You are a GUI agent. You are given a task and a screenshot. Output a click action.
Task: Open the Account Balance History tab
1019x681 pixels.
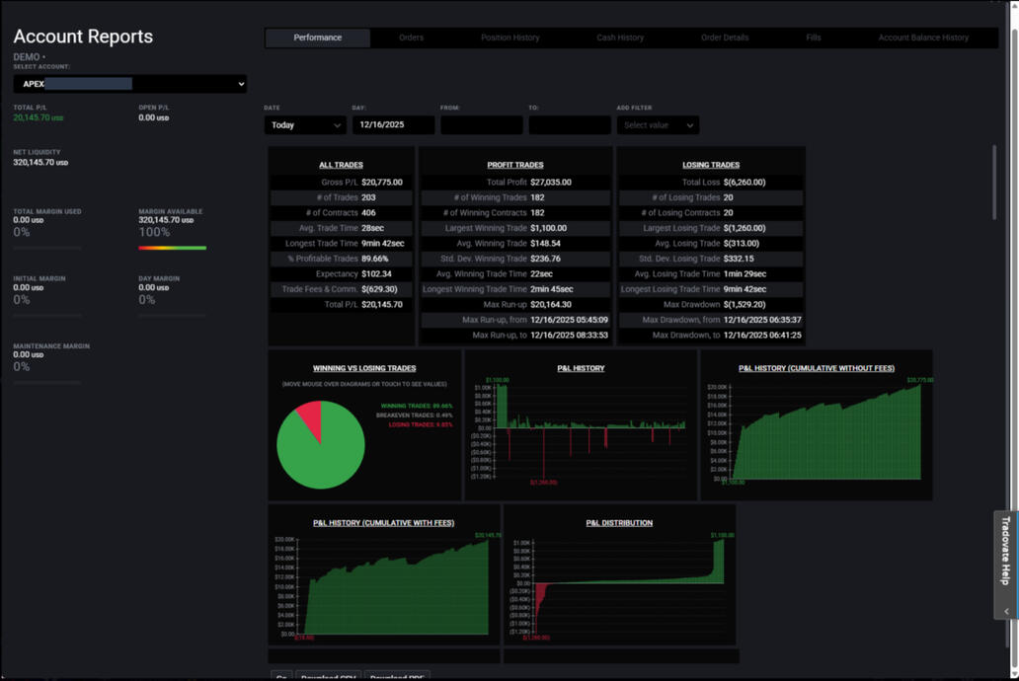coord(923,38)
